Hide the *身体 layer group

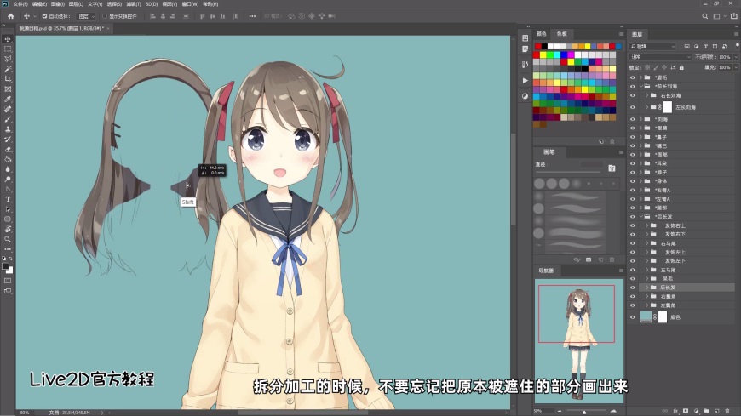[x=633, y=181]
